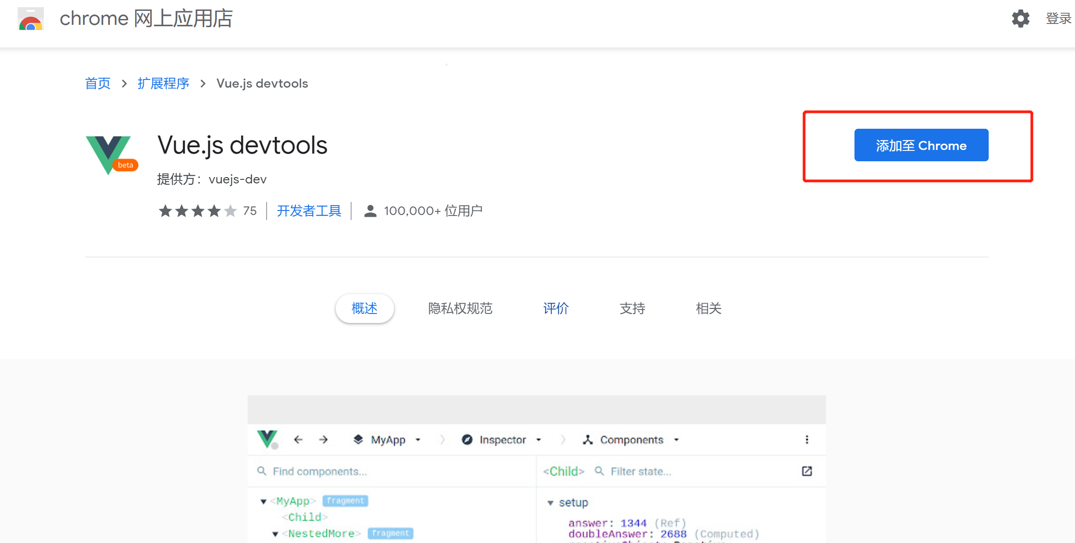Click the 开发者工具 category link
1075x543 pixels.
pyautogui.click(x=309, y=211)
